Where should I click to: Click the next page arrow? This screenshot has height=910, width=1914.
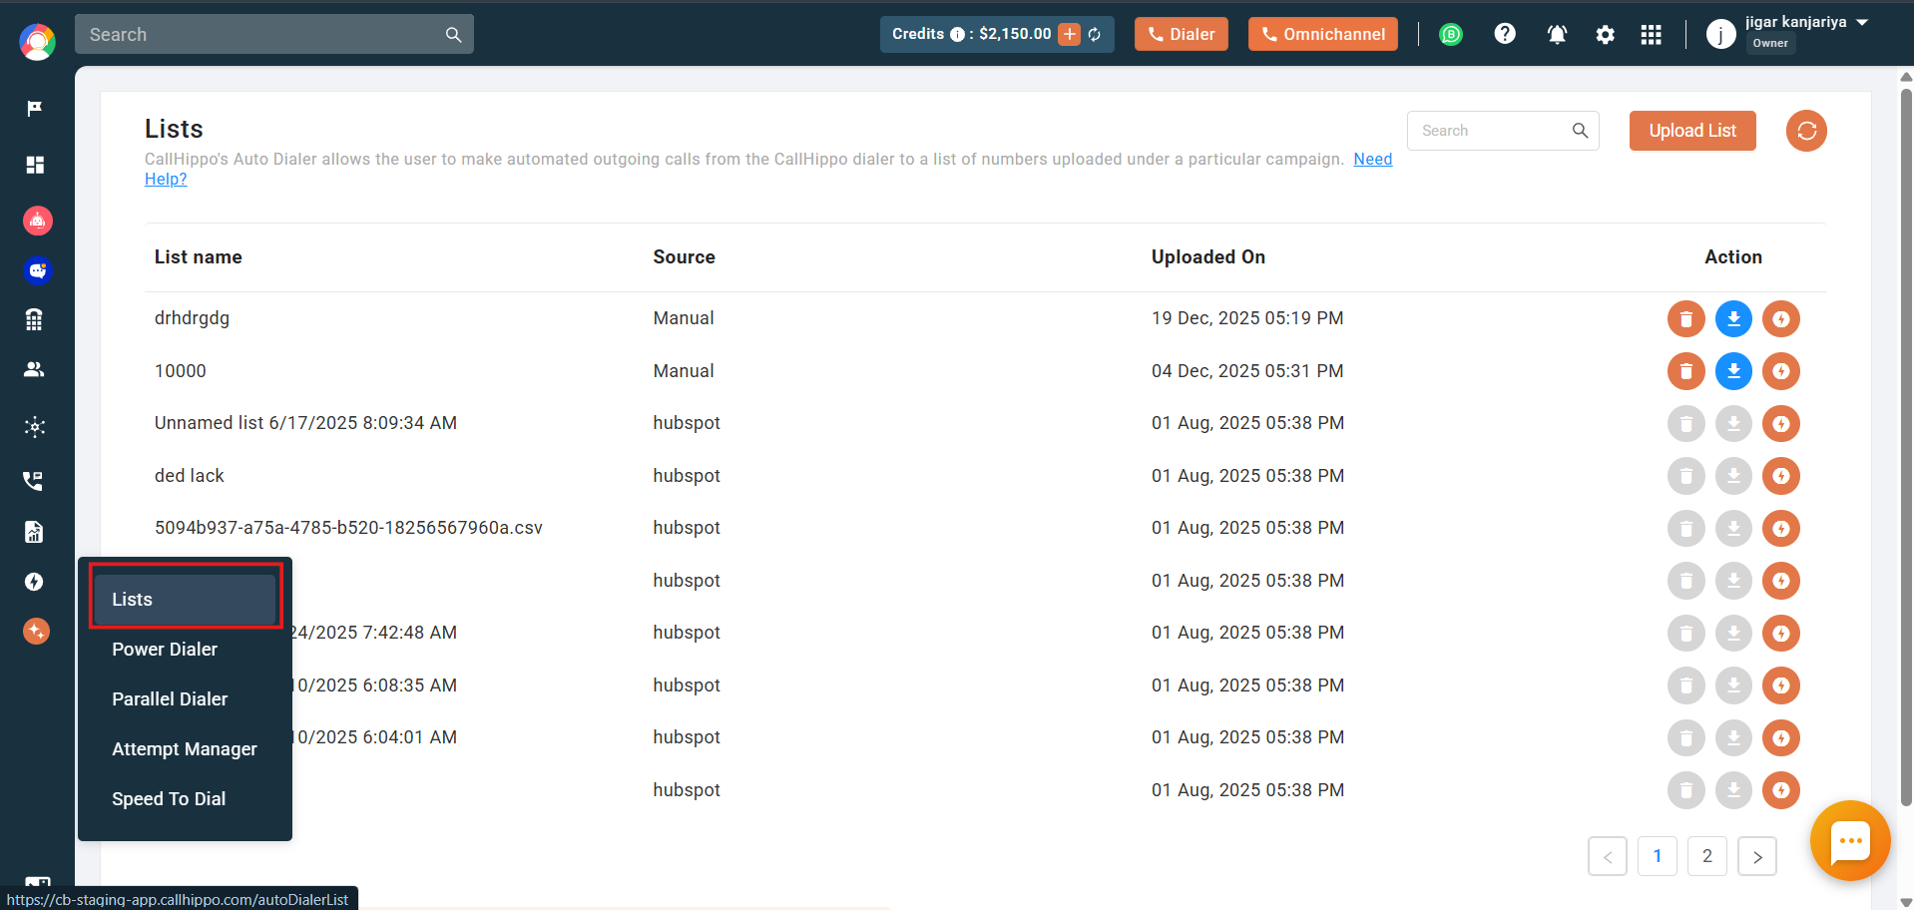click(x=1757, y=856)
